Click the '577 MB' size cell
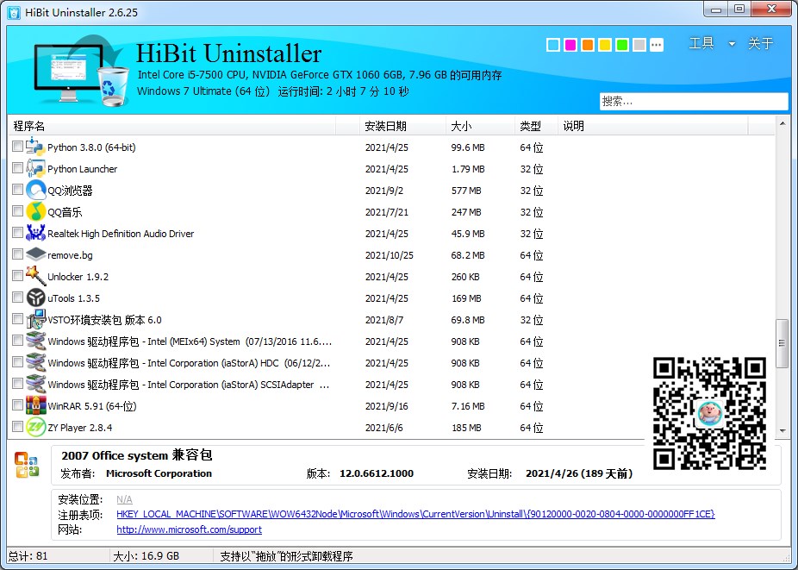Viewport: 798px width, 570px height. click(466, 191)
